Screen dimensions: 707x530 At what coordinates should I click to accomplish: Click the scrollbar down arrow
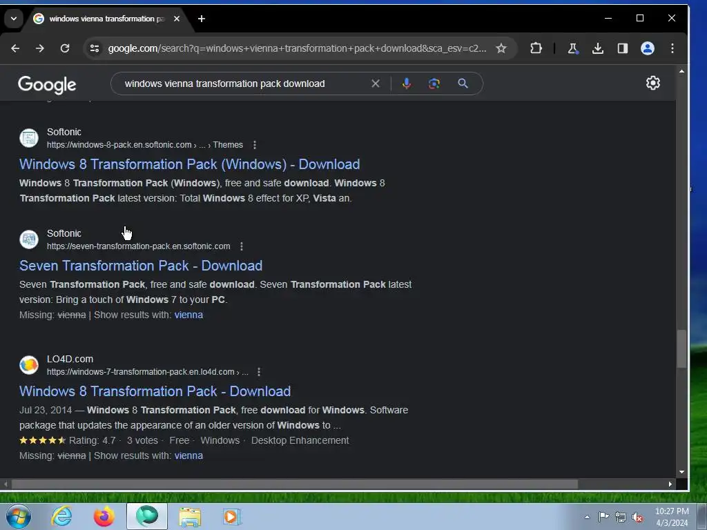(x=681, y=472)
